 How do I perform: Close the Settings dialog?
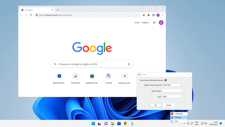point(189,74)
